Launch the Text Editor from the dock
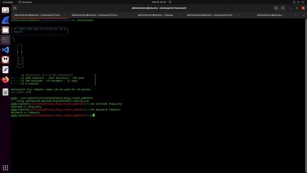Viewport: 307px width, 173px height. tap(5, 70)
